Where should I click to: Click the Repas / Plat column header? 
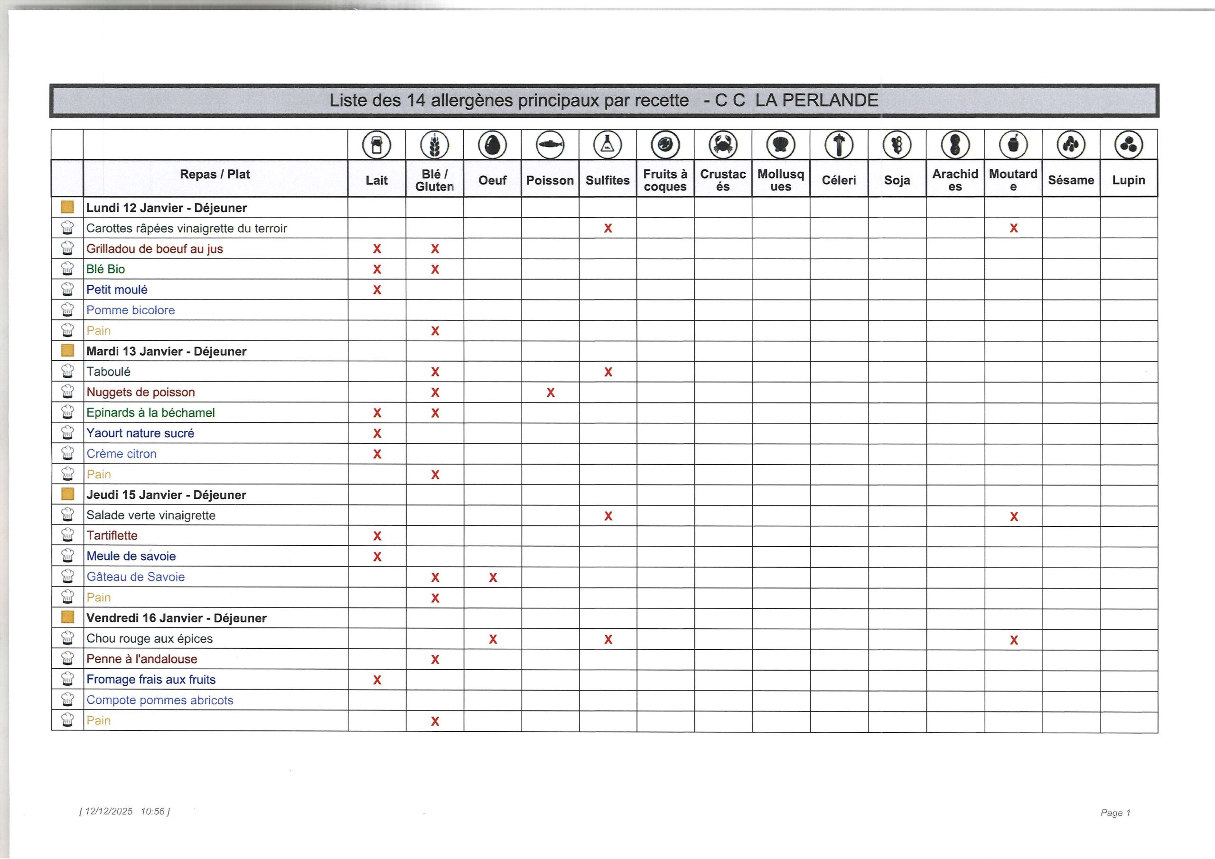[215, 175]
